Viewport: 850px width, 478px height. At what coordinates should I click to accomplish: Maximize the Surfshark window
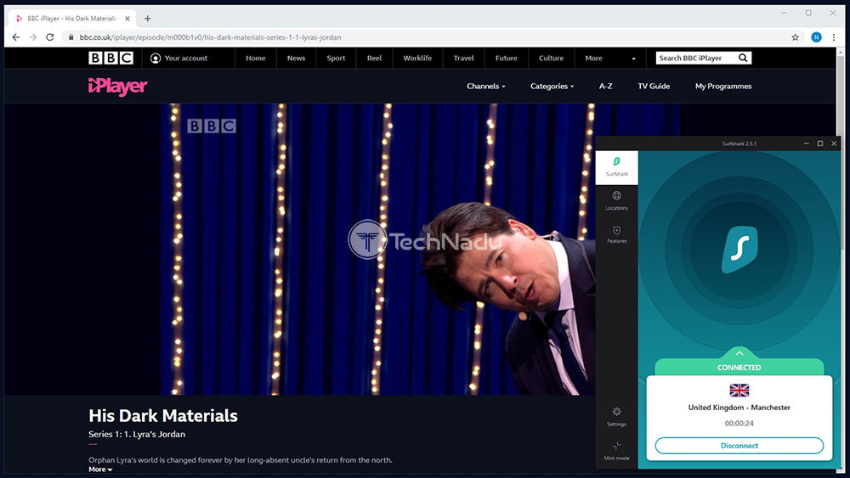tap(820, 143)
